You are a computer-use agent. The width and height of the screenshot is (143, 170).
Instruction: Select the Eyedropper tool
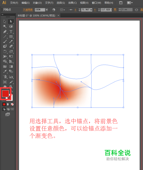click(5, 71)
